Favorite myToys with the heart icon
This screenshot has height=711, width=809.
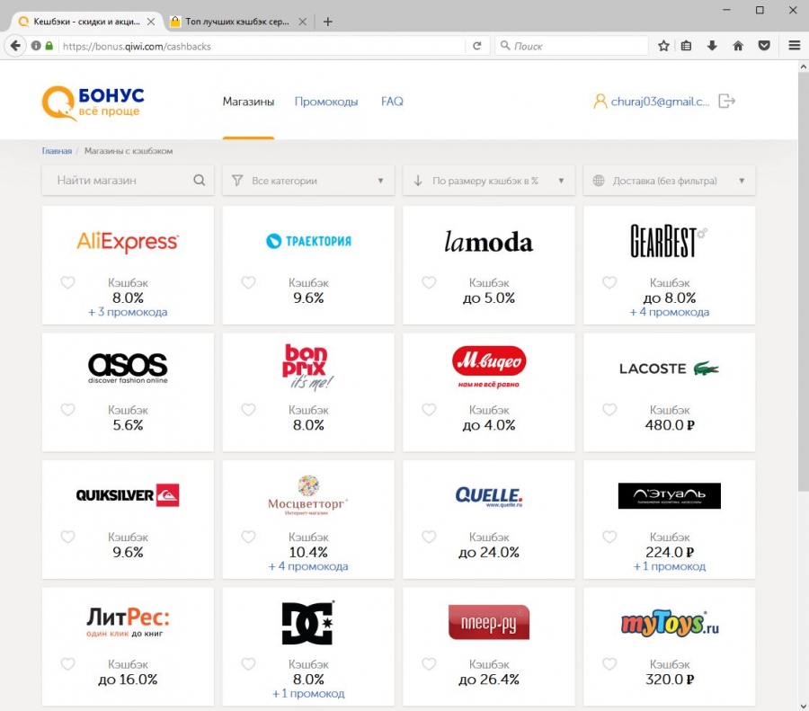pos(609,664)
